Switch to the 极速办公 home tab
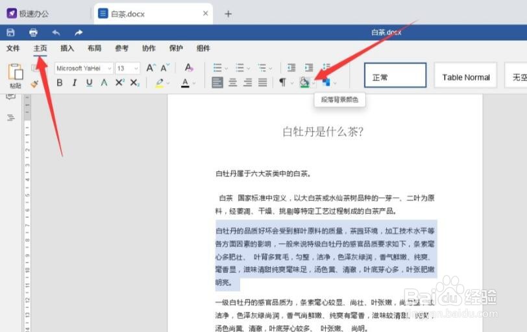 29,14
